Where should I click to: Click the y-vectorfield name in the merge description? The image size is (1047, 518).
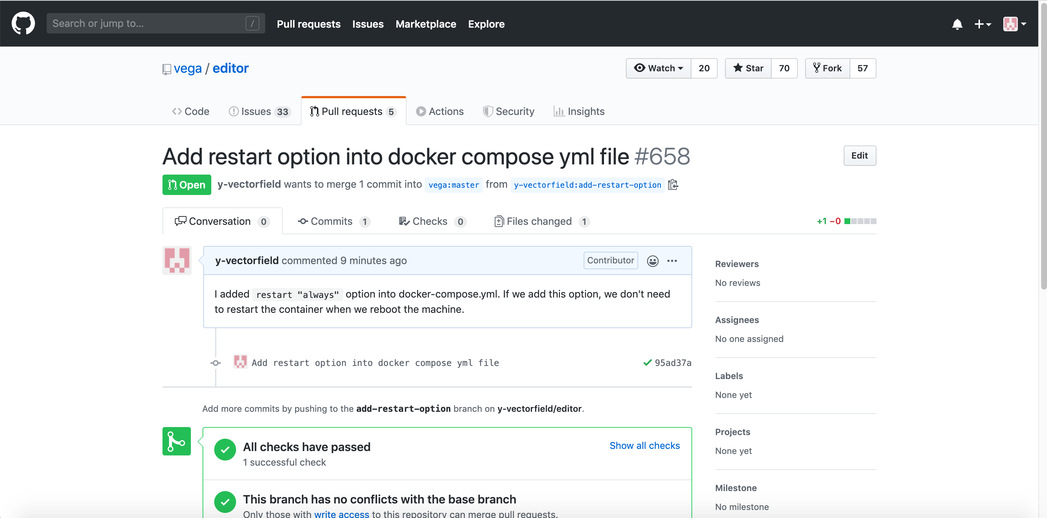pos(249,184)
